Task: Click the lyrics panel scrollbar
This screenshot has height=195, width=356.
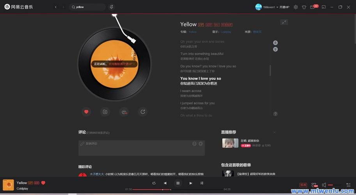Action: click(x=270, y=70)
